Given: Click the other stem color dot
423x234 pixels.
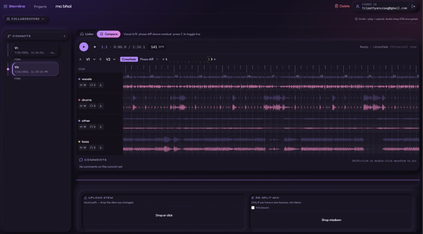Looking at the screenshot, I should [x=79, y=121].
